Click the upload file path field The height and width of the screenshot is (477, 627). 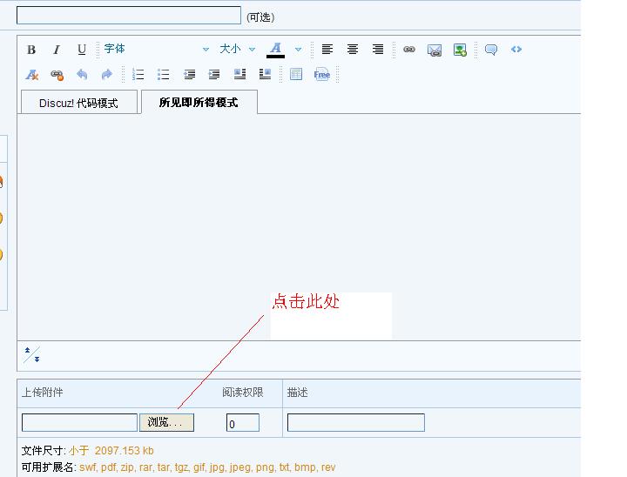click(79, 423)
